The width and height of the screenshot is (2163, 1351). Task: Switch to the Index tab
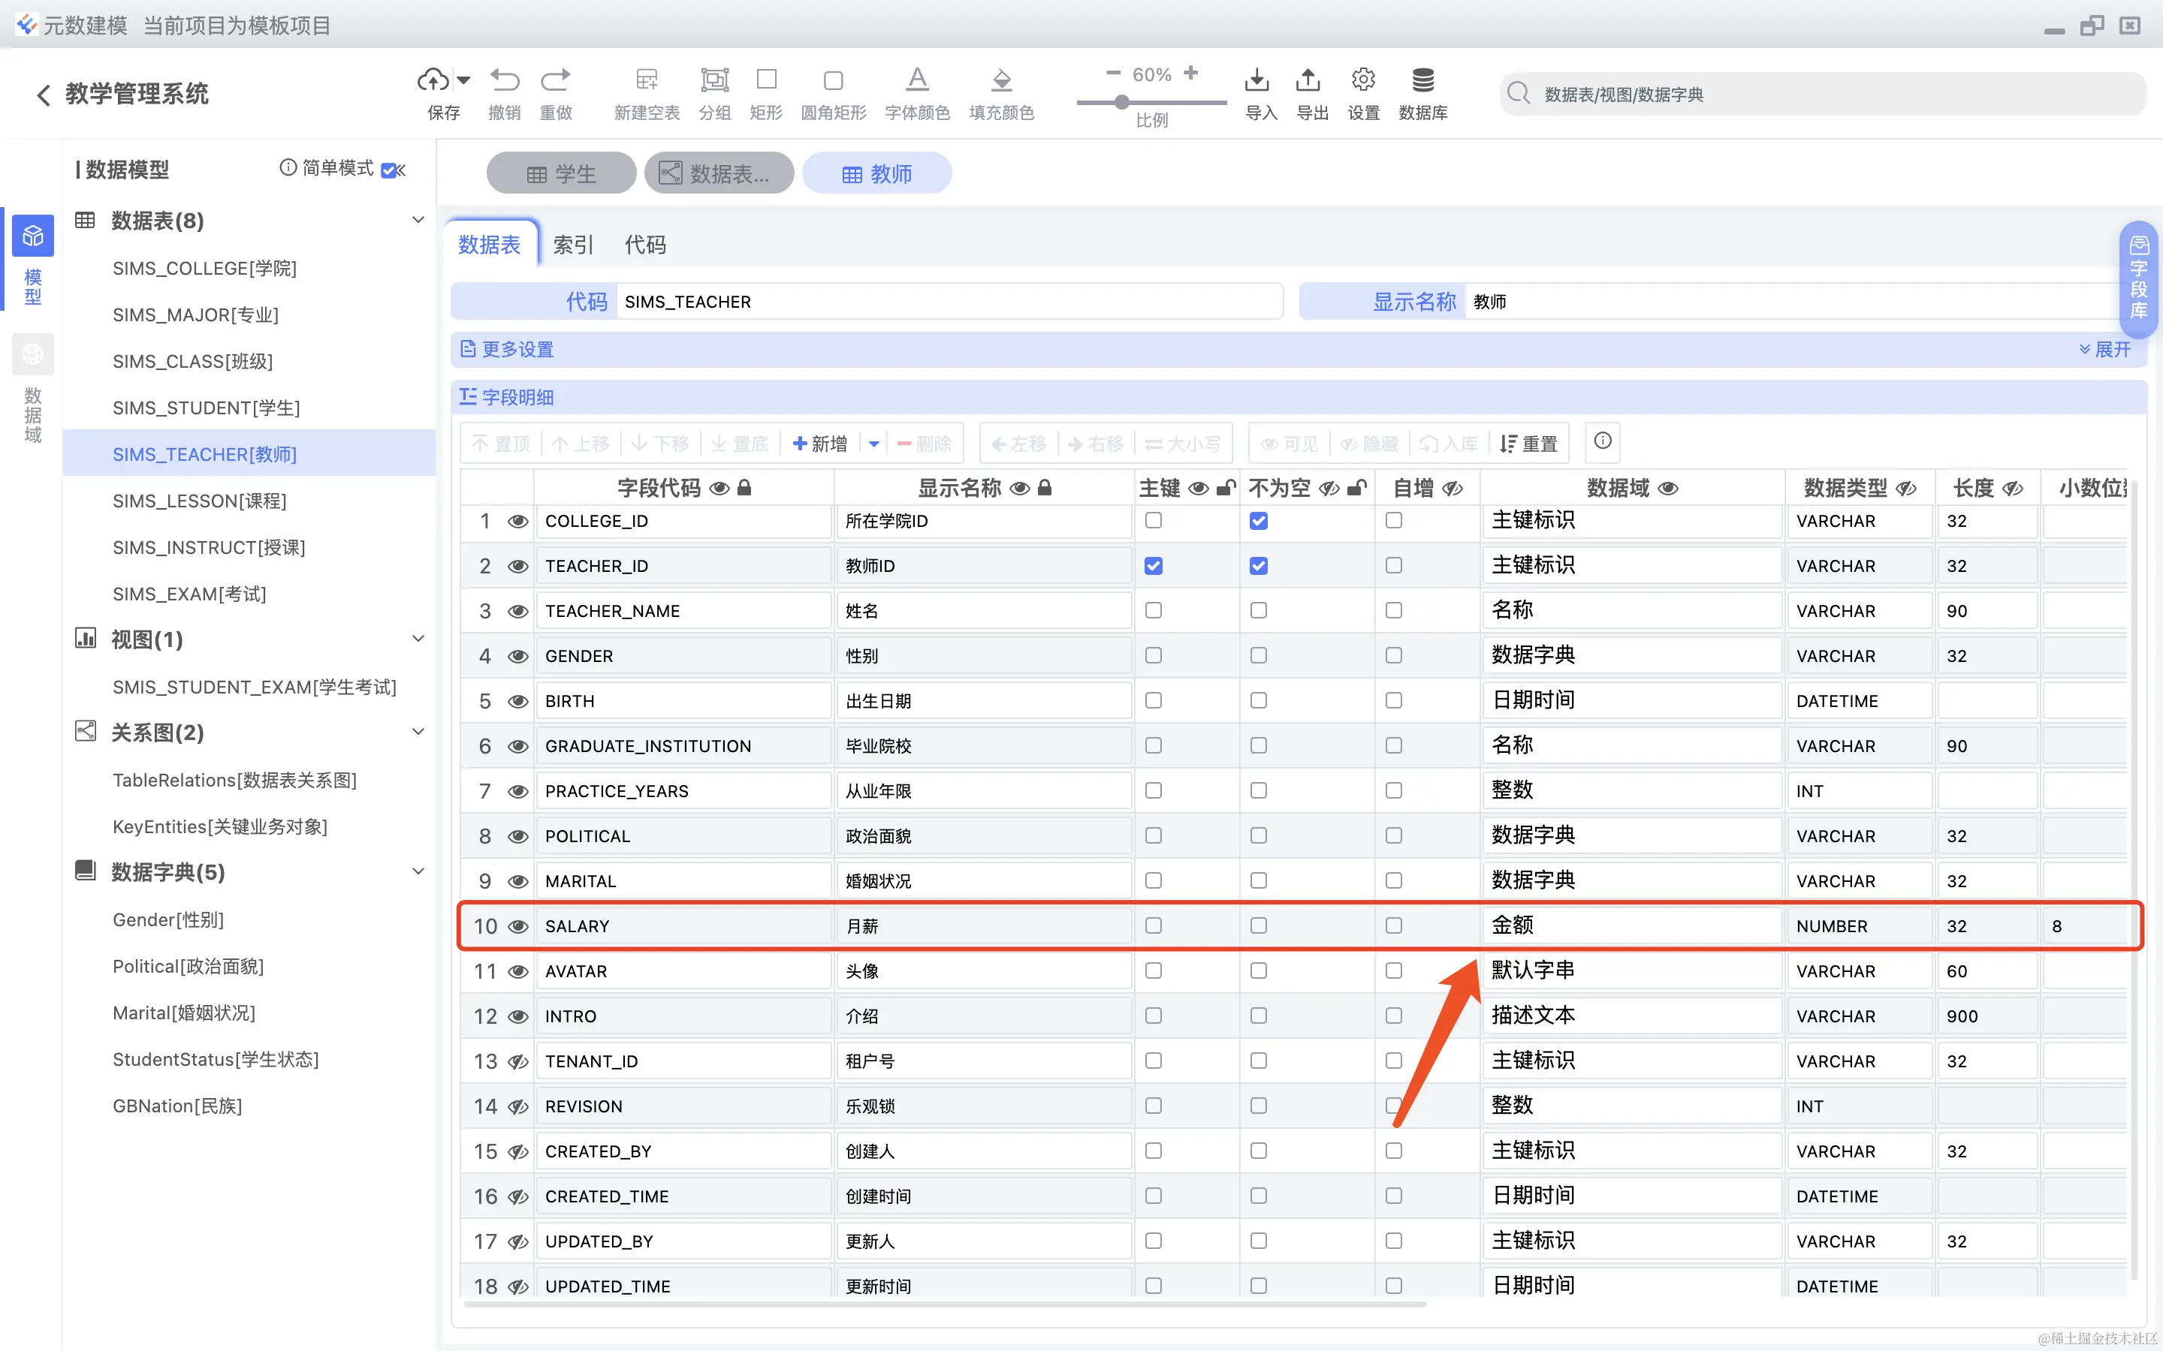pyautogui.click(x=573, y=245)
